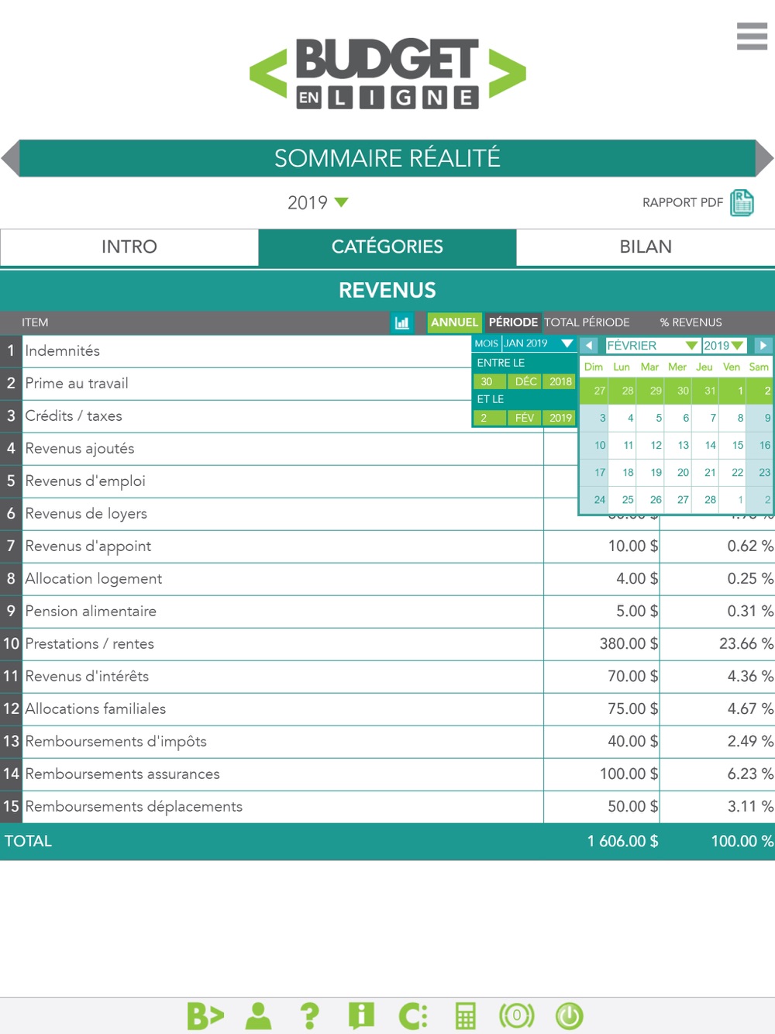Click the question mark help icon
This screenshot has width=775, height=1034.
[x=309, y=1015]
